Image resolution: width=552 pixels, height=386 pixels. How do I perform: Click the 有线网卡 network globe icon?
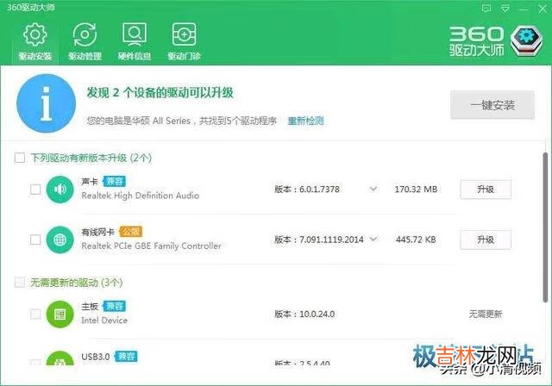tap(60, 239)
